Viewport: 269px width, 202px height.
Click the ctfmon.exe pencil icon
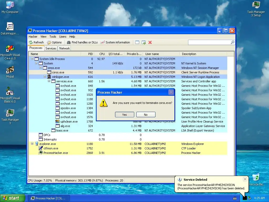coord(41,148)
